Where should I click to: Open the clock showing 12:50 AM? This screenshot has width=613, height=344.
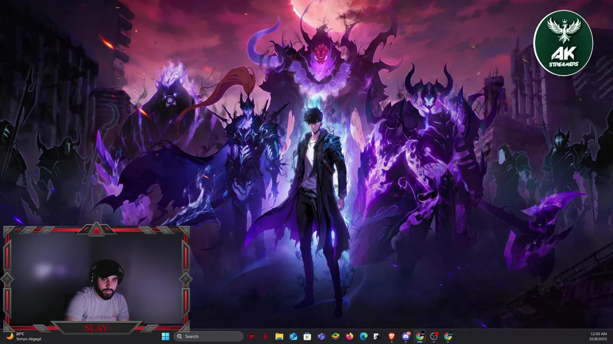pos(599,336)
